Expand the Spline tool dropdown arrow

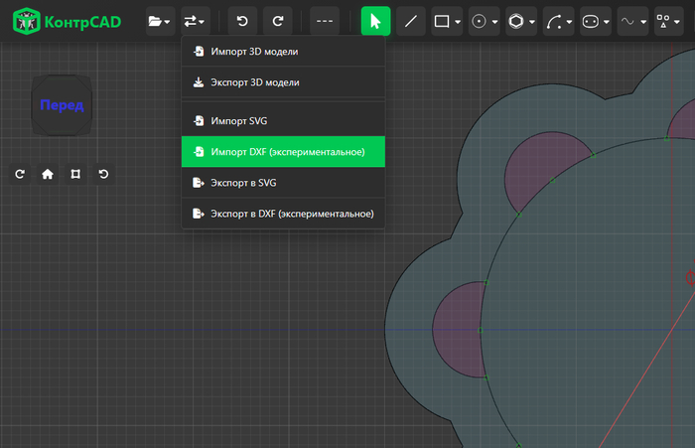click(643, 21)
